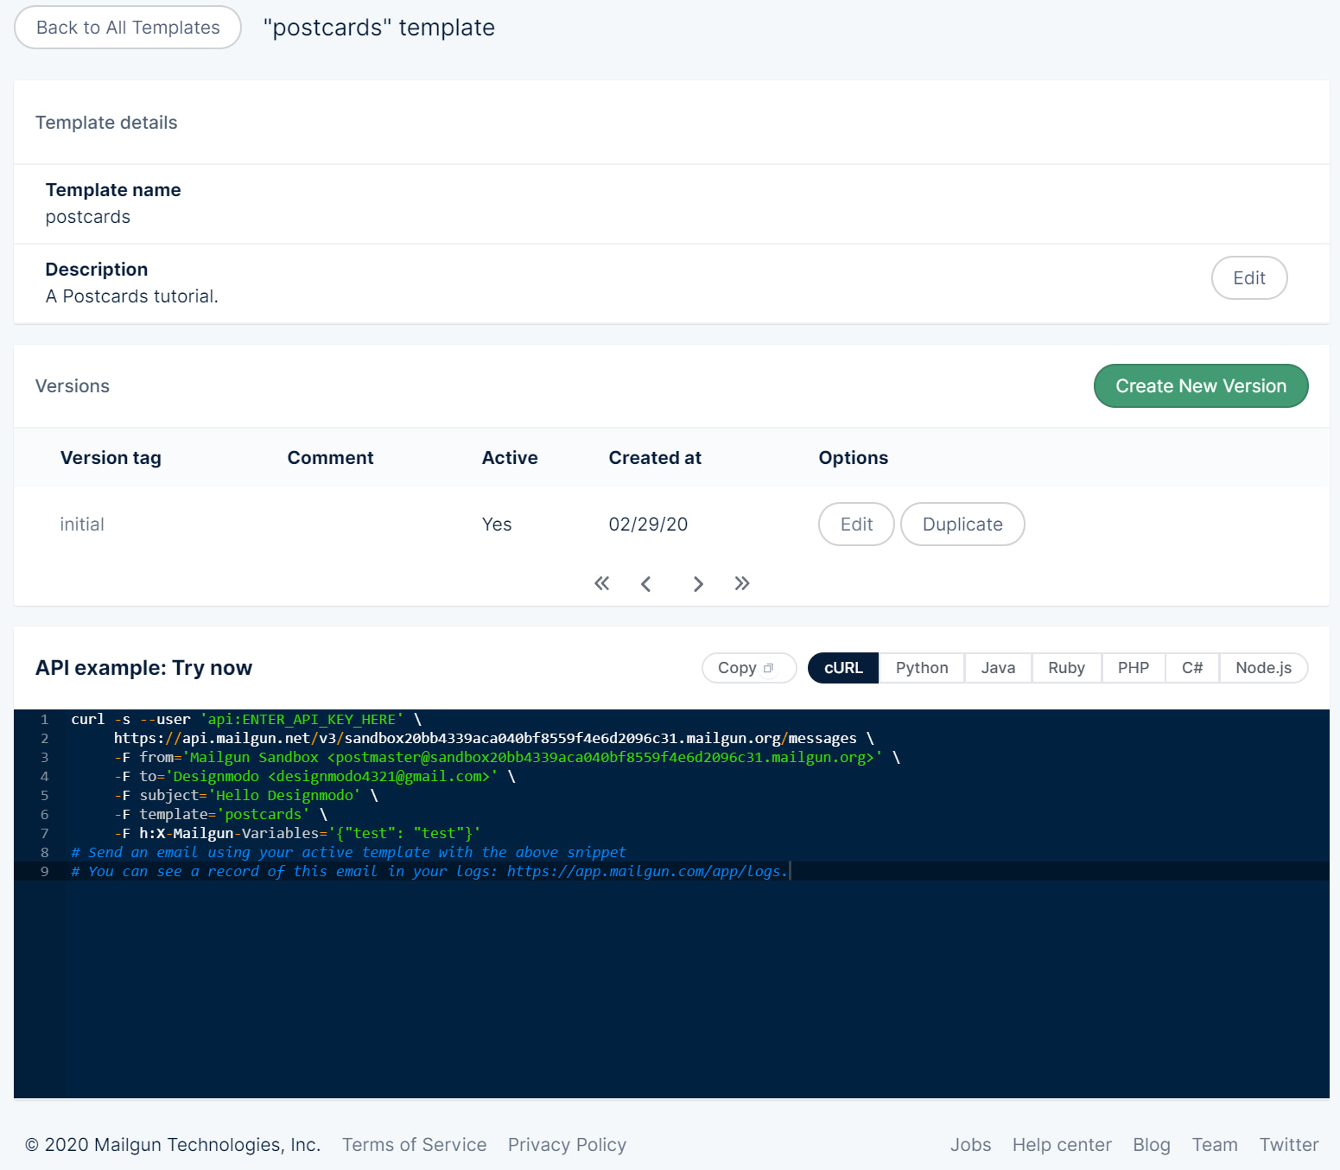This screenshot has width=1340, height=1170.
Task: Click the 'Yes' active status cell
Action: click(497, 525)
